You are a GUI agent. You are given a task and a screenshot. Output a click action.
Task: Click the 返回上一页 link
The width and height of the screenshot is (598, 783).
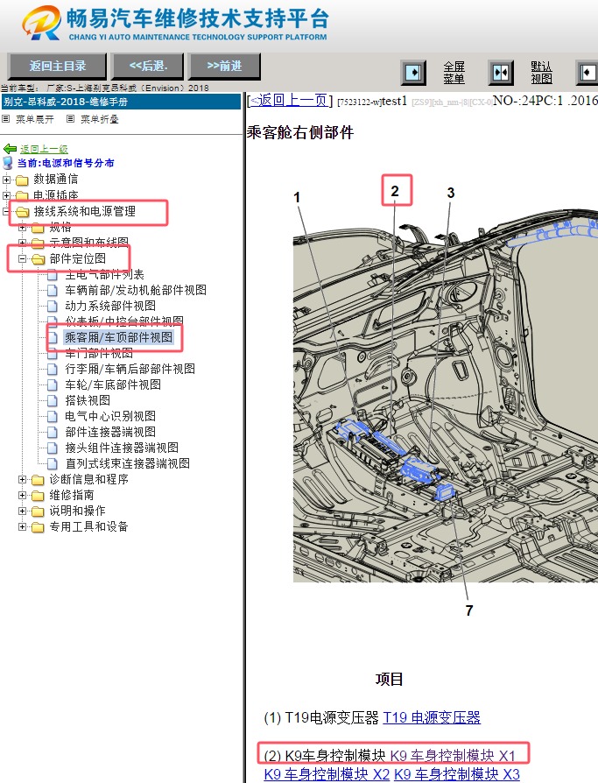(290, 101)
